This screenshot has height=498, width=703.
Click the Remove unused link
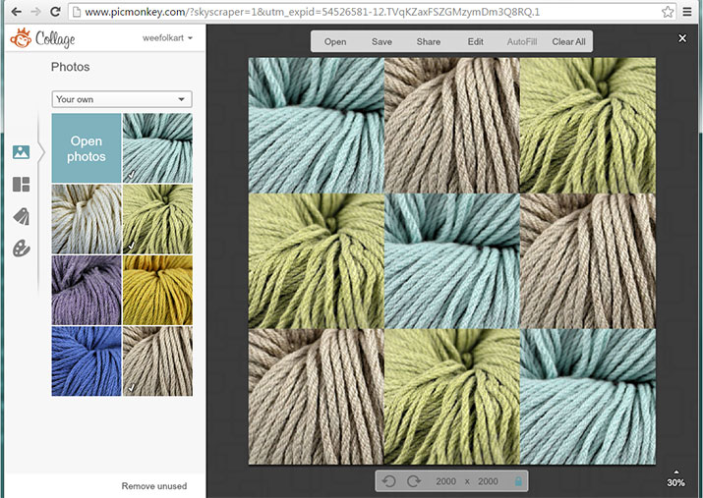(x=154, y=486)
